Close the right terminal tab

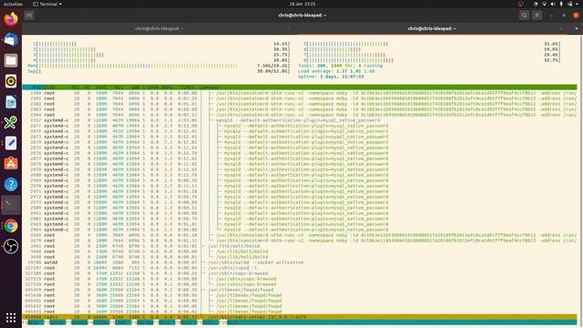point(561,28)
